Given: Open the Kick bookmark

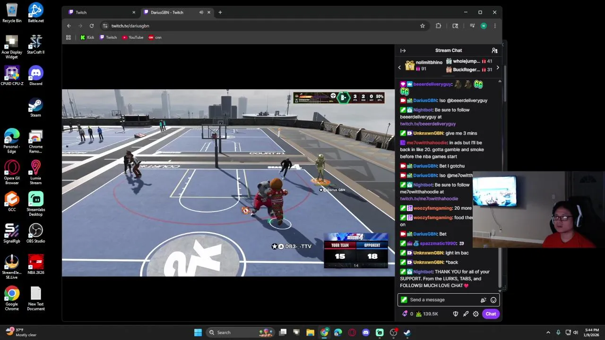Looking at the screenshot, I should [x=87, y=37].
